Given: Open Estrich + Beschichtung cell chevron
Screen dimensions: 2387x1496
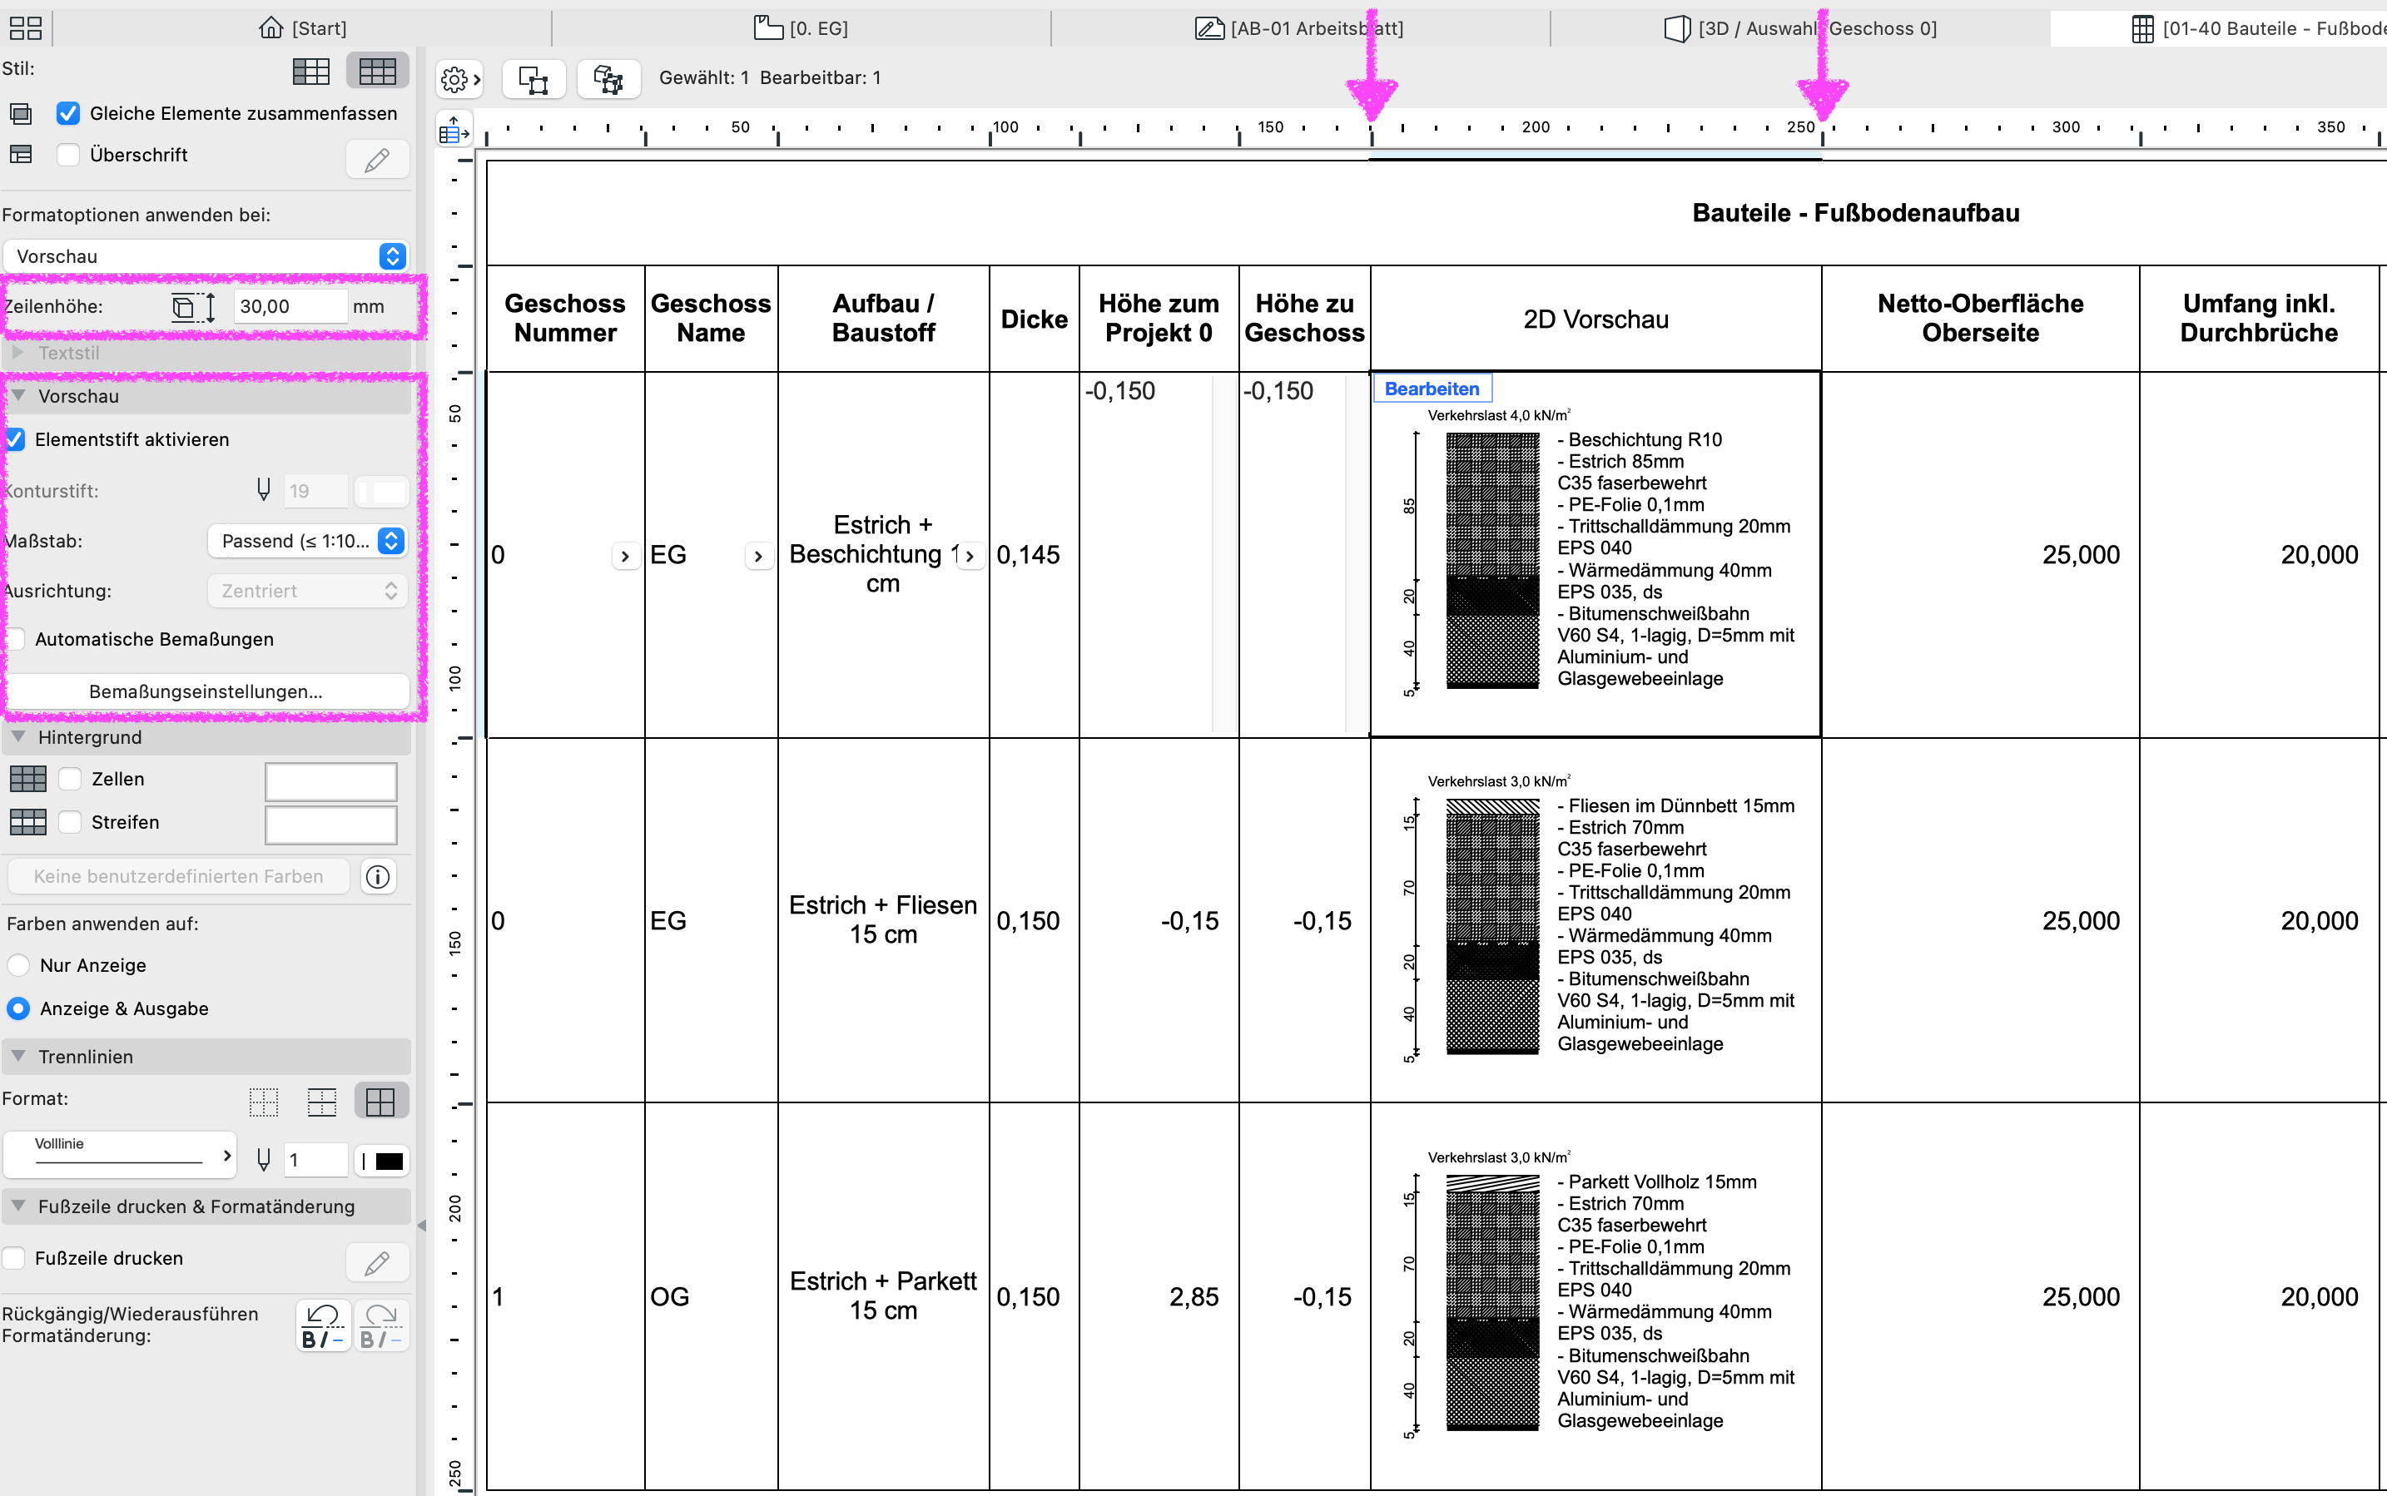Looking at the screenshot, I should coord(970,556).
